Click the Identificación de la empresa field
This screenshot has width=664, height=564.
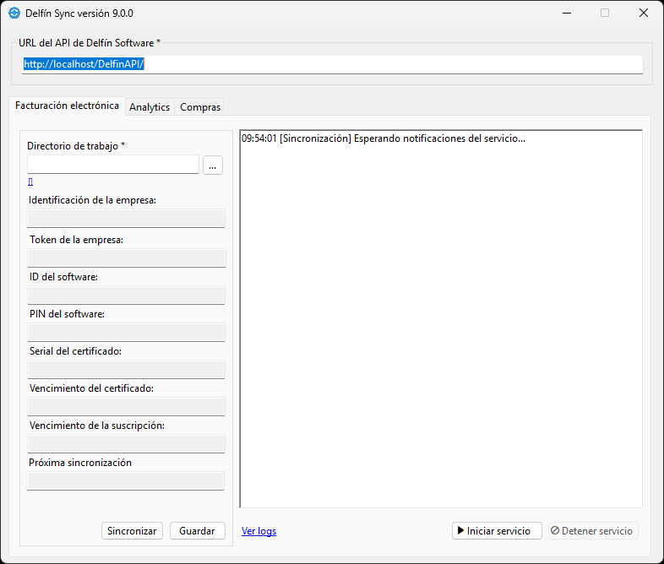pos(126,219)
